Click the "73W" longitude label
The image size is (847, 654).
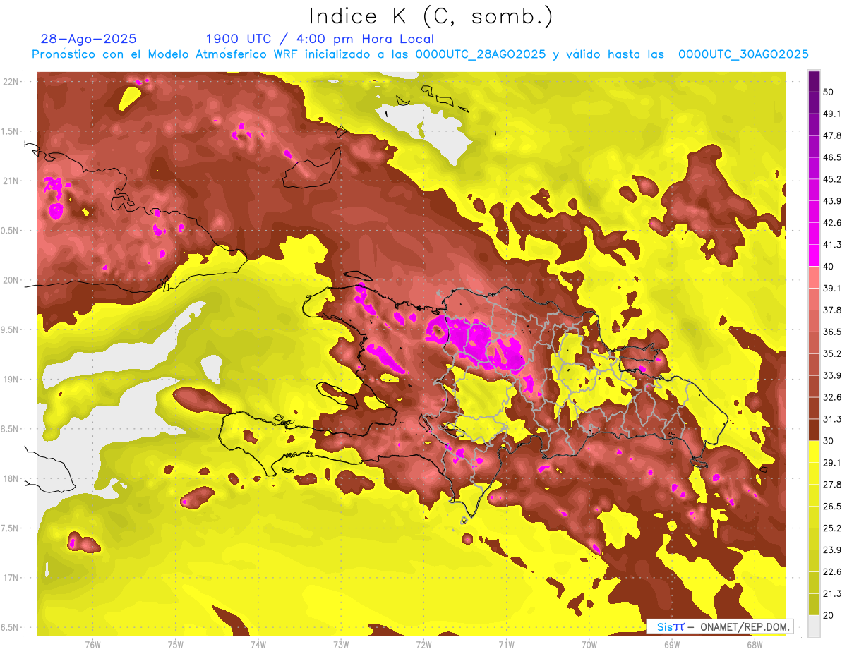pos(341,645)
